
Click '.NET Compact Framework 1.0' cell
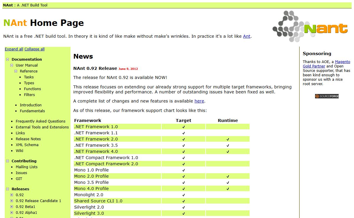coord(117,158)
